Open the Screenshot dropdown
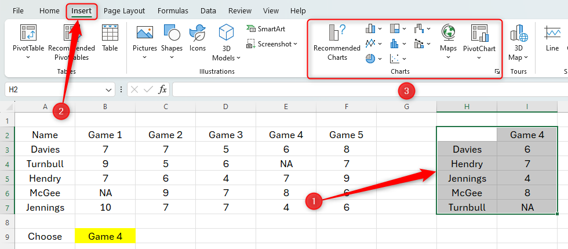Image resolution: width=568 pixels, height=249 pixels. coord(295,44)
